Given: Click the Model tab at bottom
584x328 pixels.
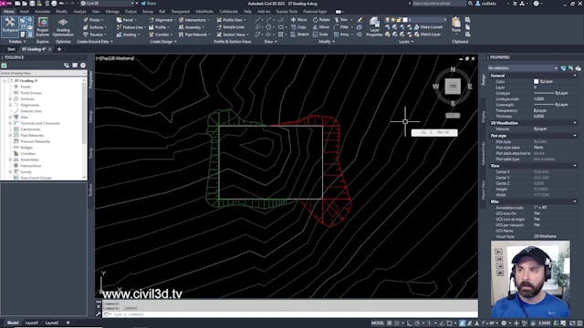Looking at the screenshot, I should tap(13, 323).
